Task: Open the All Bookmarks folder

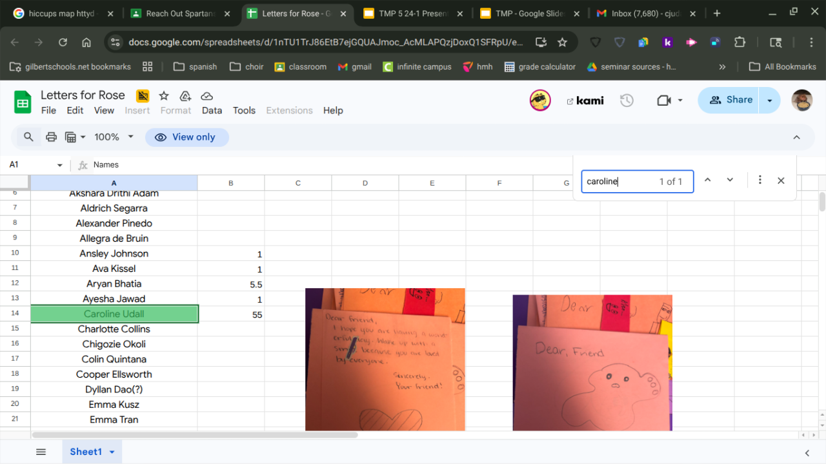Action: tap(782, 66)
